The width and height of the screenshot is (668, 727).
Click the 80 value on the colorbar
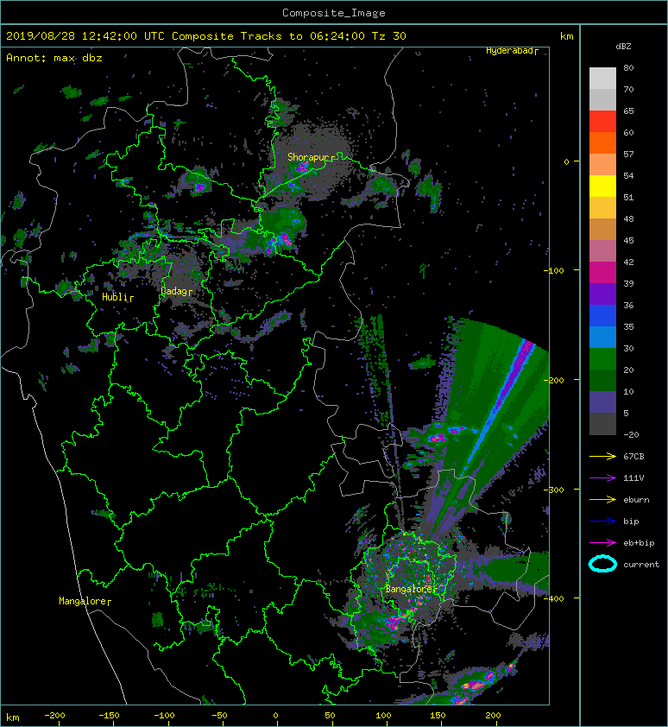pyautogui.click(x=628, y=68)
